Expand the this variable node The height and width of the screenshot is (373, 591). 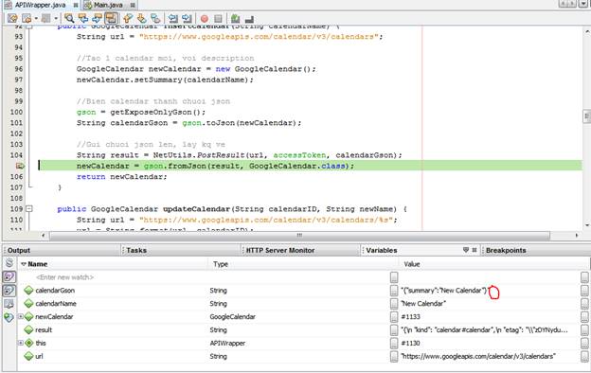[21, 343]
